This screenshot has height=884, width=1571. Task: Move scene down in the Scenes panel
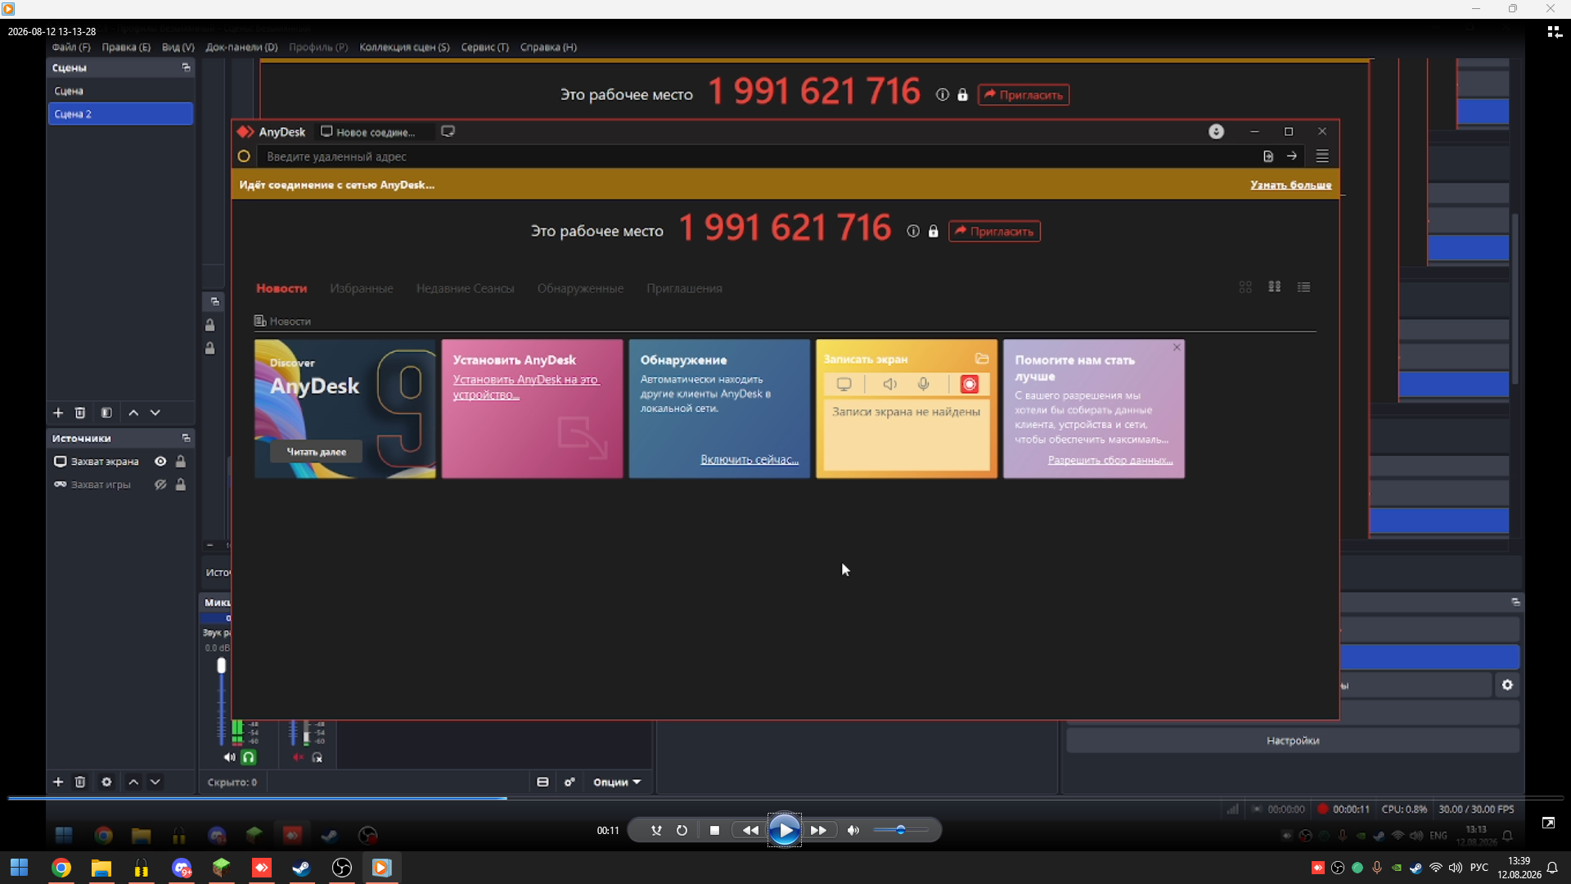pyautogui.click(x=155, y=413)
